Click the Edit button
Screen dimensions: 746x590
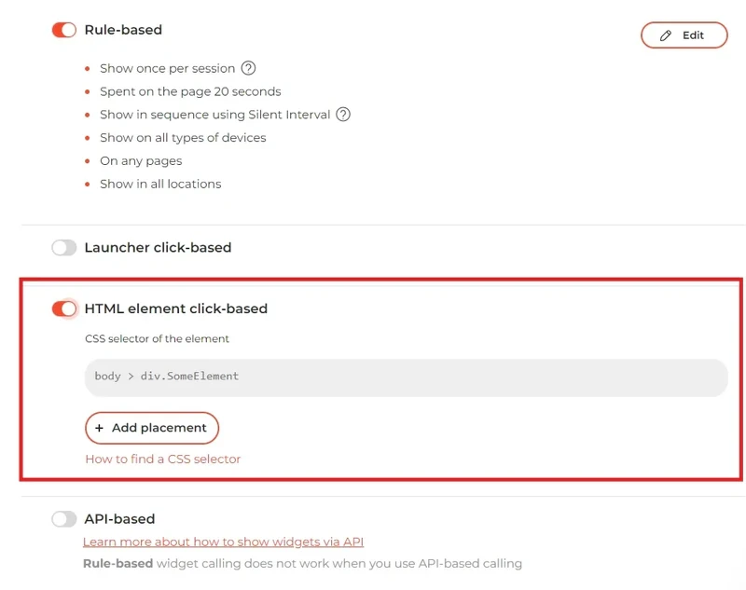click(684, 34)
